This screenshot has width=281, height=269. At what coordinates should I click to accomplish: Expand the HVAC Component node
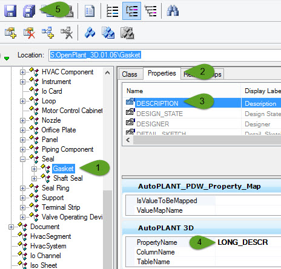[x=22, y=72]
